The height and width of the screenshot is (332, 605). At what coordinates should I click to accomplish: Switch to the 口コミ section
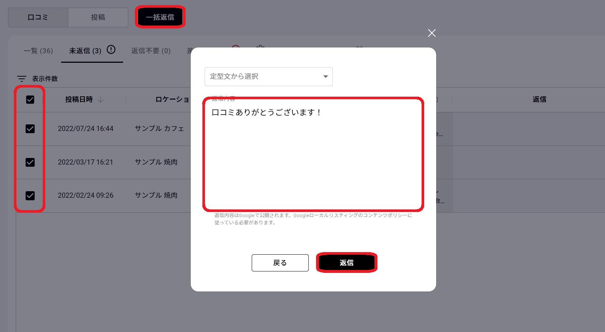[38, 17]
